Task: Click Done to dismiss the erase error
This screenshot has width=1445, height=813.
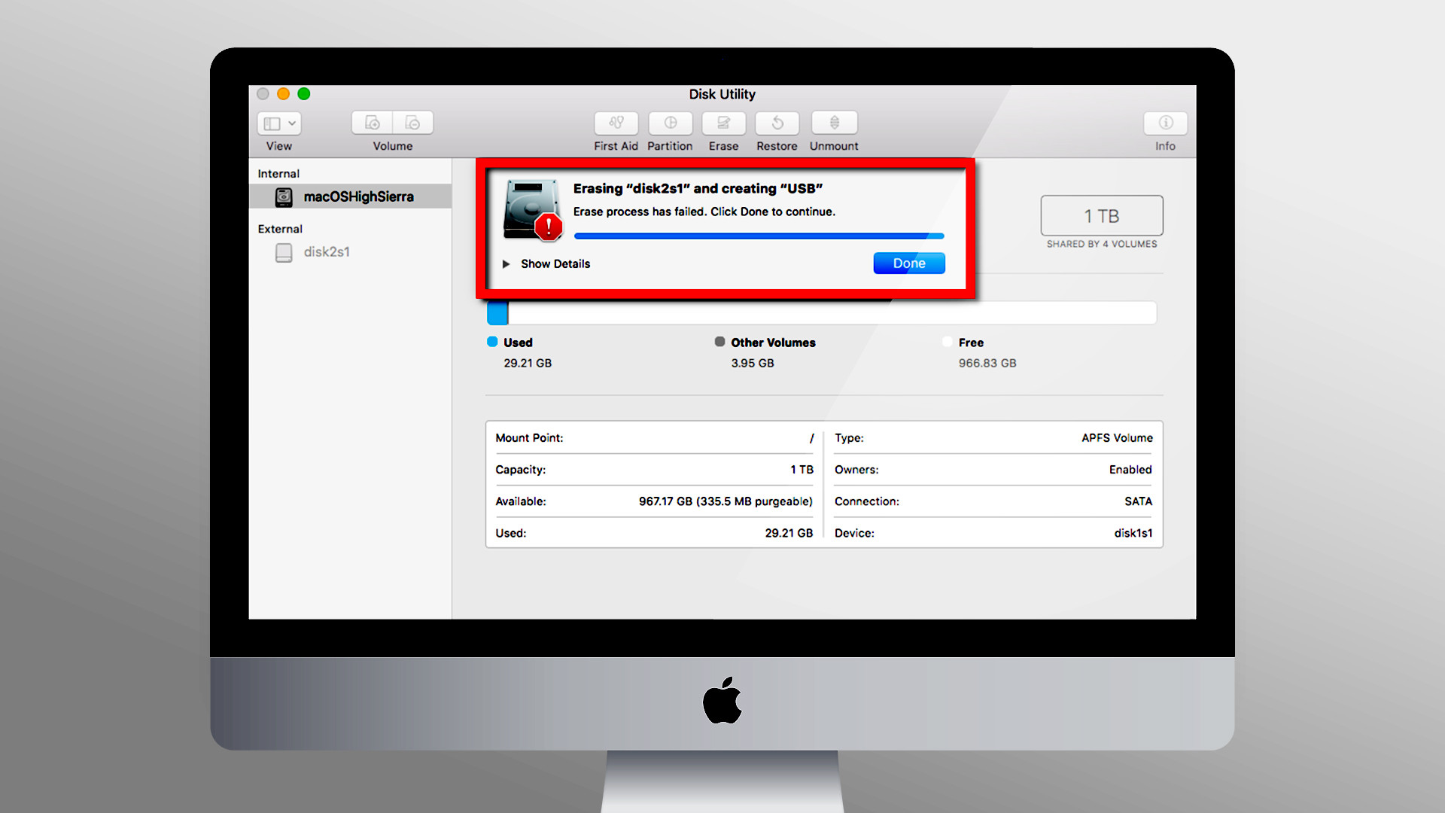Action: (x=908, y=263)
